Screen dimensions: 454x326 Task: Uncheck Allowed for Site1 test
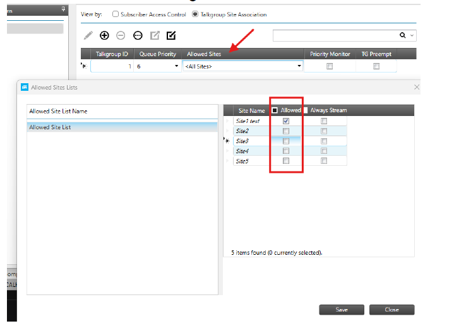pos(286,121)
